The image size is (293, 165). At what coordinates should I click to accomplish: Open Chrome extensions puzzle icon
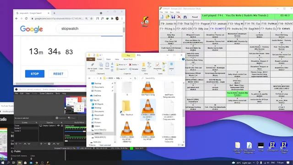(112, 18)
